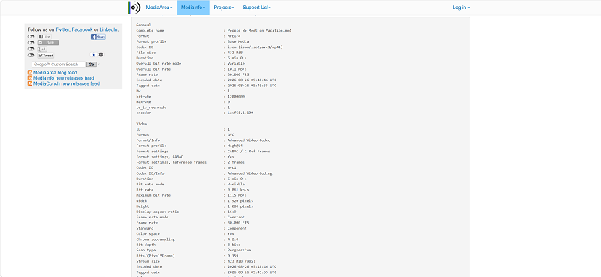
Task: Click the File size value 432 MiB
Action: tap(234, 52)
